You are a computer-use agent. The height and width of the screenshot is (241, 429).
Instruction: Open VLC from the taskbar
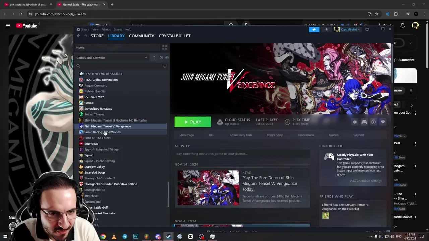pyautogui.click(x=114, y=237)
